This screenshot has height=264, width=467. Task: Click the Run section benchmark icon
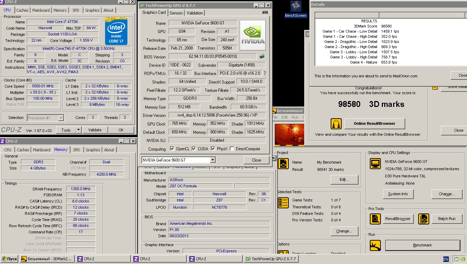375,245
